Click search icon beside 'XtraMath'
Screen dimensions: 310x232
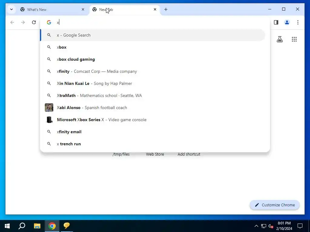coord(49,95)
